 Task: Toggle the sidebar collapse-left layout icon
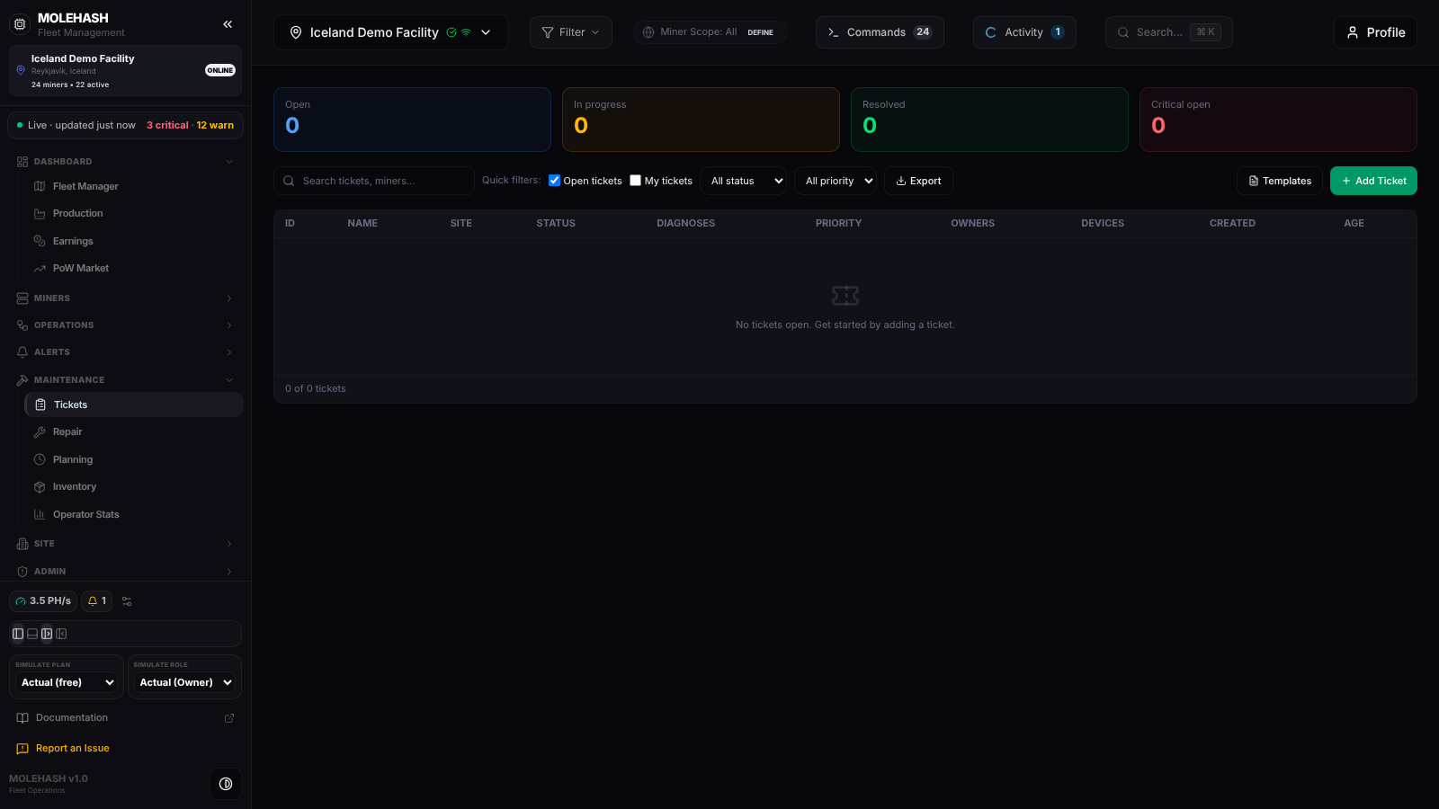pyautogui.click(x=61, y=634)
